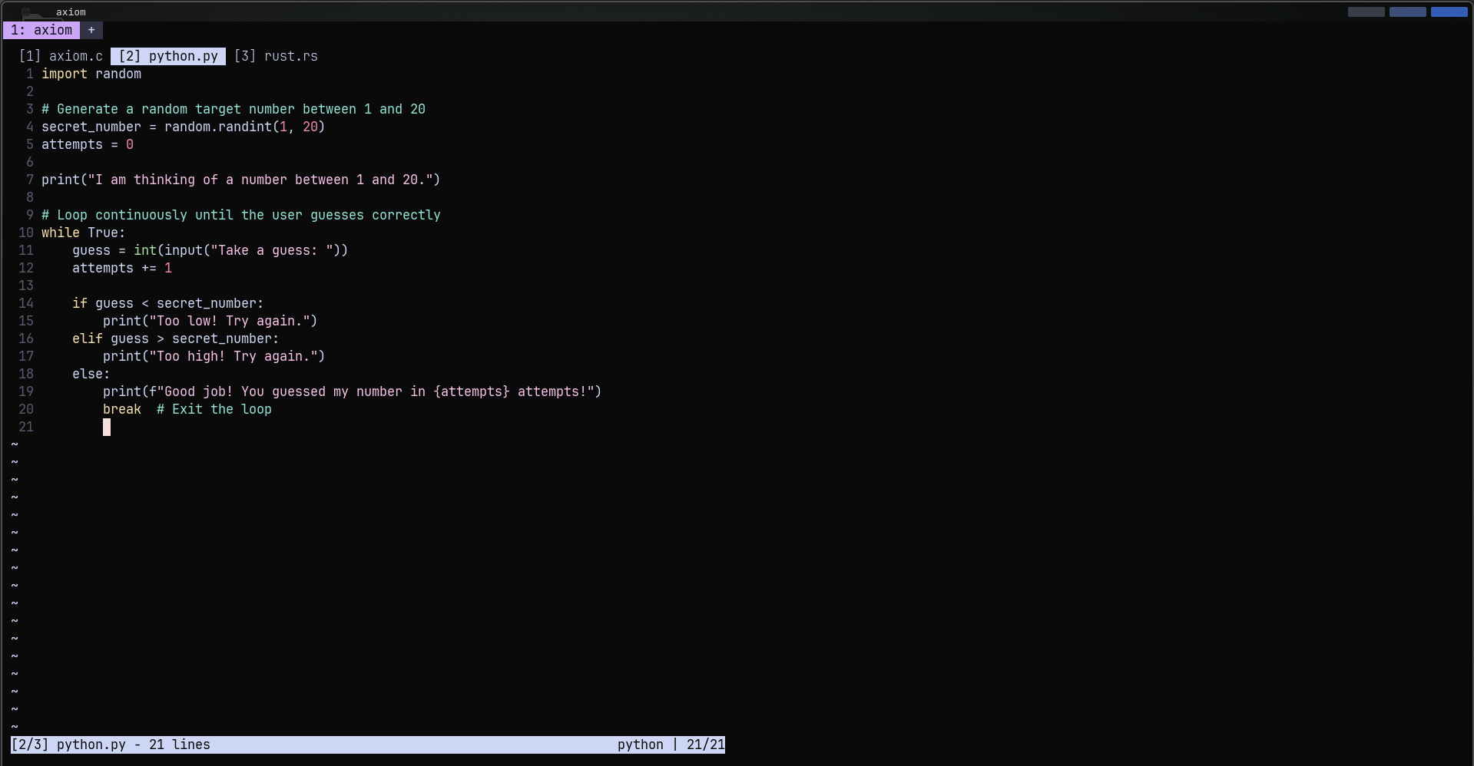Click the 'if guess < secret_number:' line
Viewport: 1474px width, 766px height.
(x=168, y=303)
